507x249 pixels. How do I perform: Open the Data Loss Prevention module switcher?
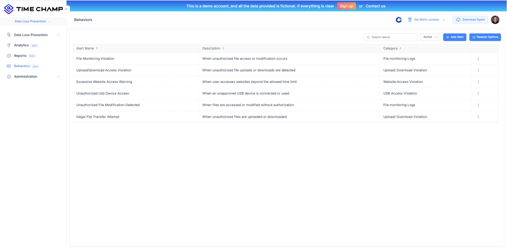click(x=32, y=21)
